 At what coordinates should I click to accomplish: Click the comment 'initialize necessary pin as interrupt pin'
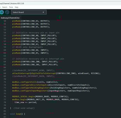(x=38, y=59)
